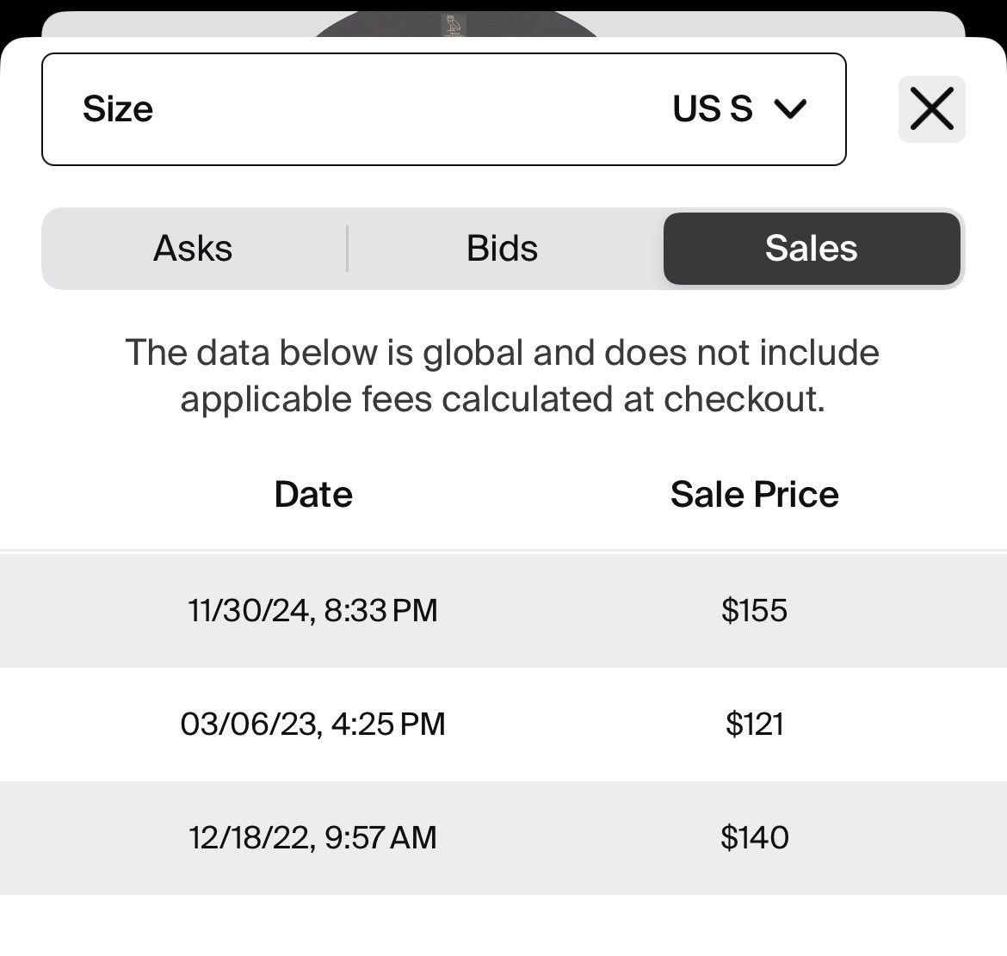Switch to the Asks tab

(194, 249)
